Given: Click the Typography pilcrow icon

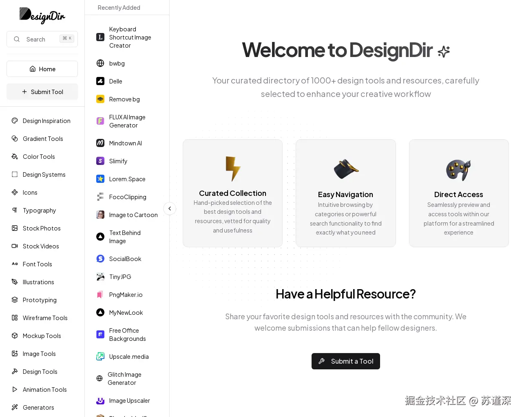Looking at the screenshot, I should point(15,210).
